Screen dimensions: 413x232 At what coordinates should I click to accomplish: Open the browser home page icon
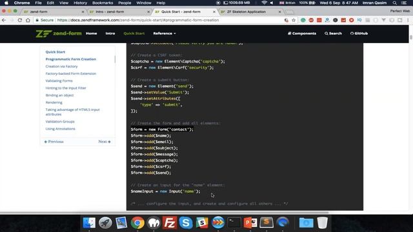(x=28, y=20)
